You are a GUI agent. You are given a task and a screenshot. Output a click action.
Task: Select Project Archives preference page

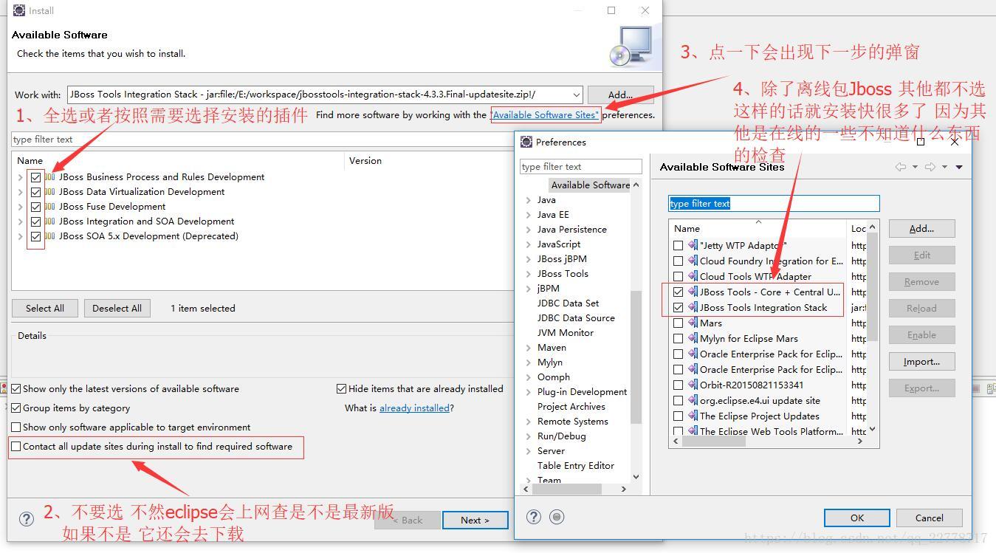(x=571, y=406)
